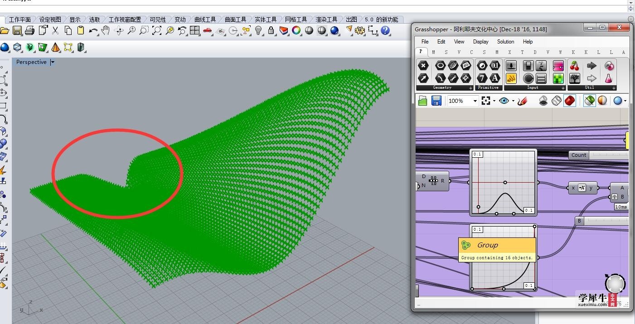Open the 100% zoom level dropdown
The height and width of the screenshot is (324, 635).
point(475,101)
